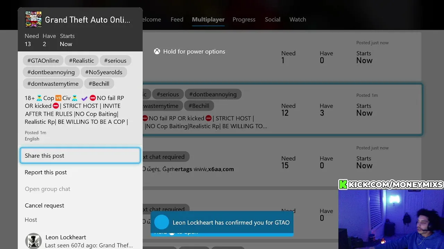Click the Have 3 value in highlighted post

point(322,113)
